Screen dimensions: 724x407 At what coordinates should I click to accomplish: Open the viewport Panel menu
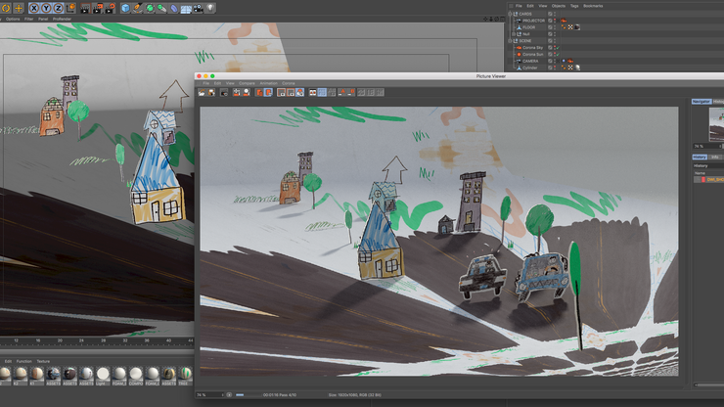tap(43, 19)
